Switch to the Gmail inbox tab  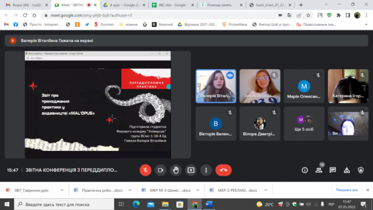27,5
